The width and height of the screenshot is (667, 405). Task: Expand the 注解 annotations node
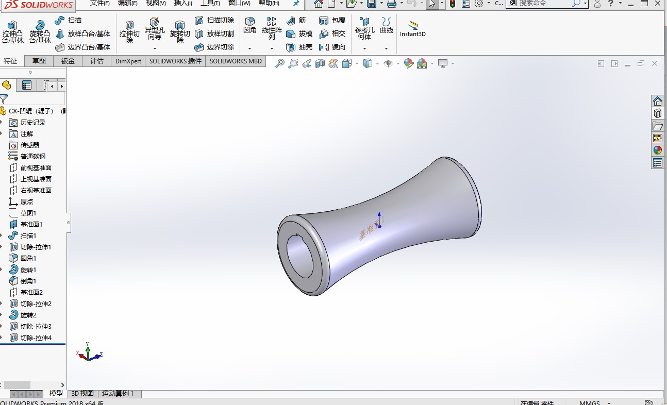(2, 133)
